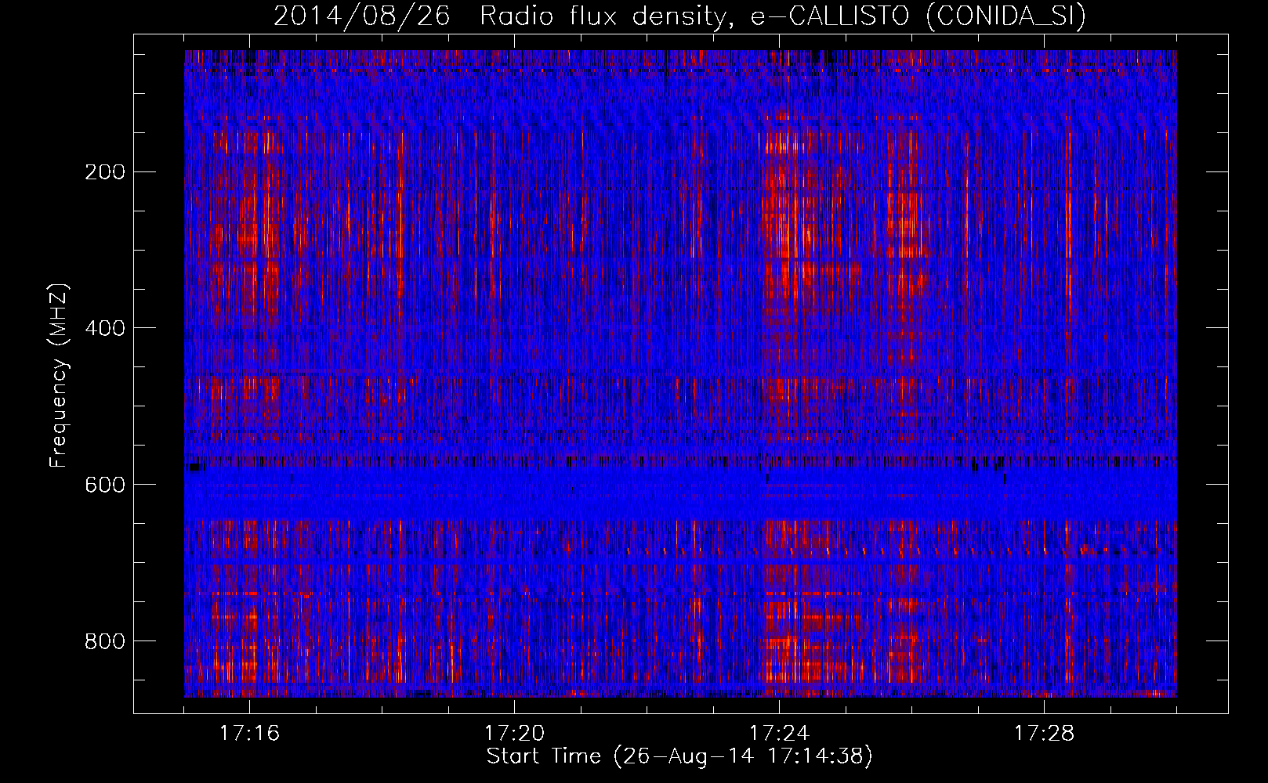The height and width of the screenshot is (783, 1268).
Task: Click the 'Start Time (26-Aug-14 17:14:38)' axis title
Action: tap(679, 756)
